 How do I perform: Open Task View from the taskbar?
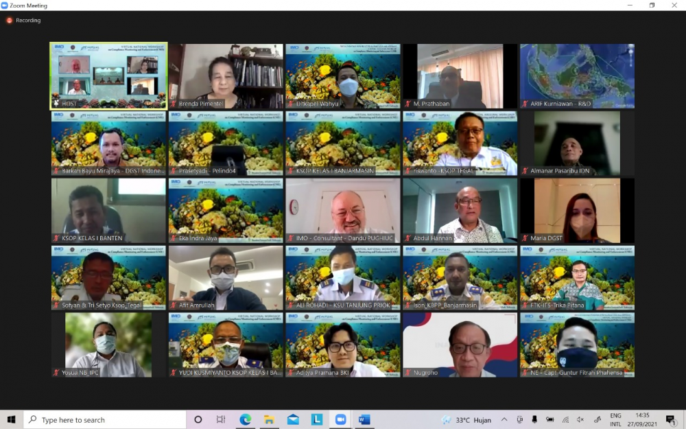221,419
